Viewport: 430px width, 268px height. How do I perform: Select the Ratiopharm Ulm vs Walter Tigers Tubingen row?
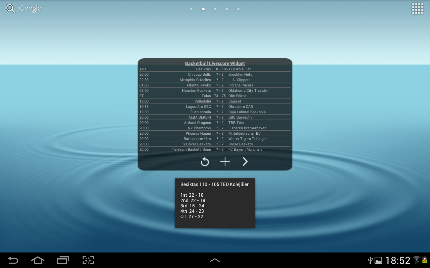[x=215, y=139]
